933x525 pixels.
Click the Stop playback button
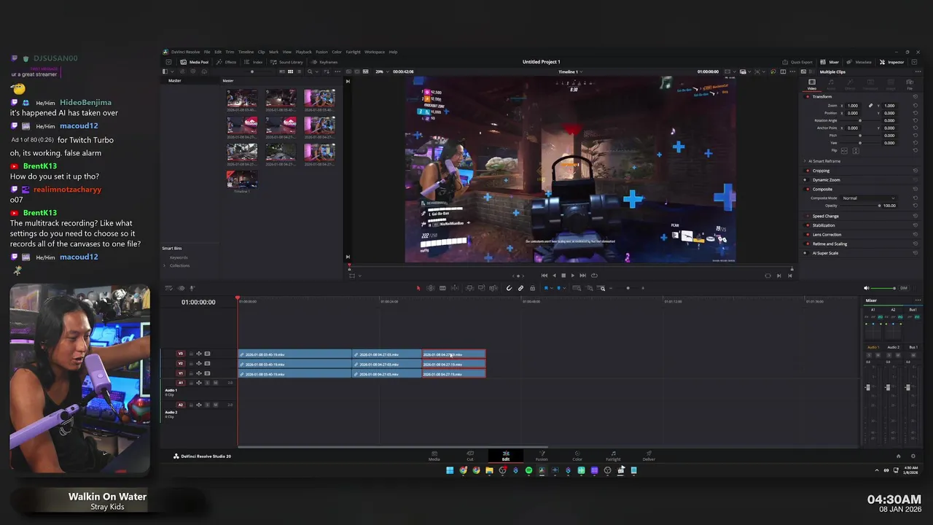tap(563, 276)
